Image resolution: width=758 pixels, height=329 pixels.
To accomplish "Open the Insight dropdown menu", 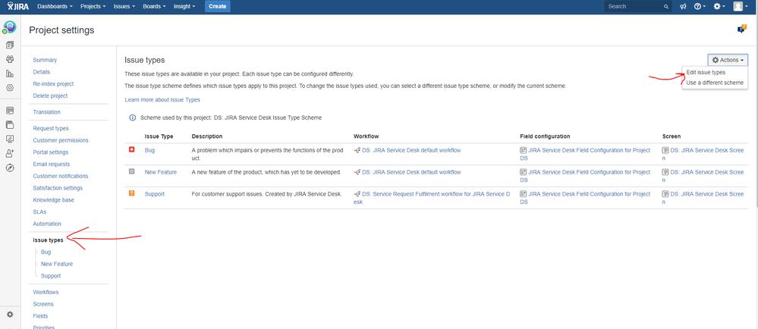I will click(184, 6).
